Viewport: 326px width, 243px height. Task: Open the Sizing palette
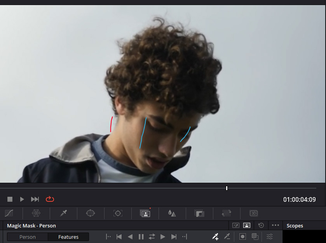point(227,213)
